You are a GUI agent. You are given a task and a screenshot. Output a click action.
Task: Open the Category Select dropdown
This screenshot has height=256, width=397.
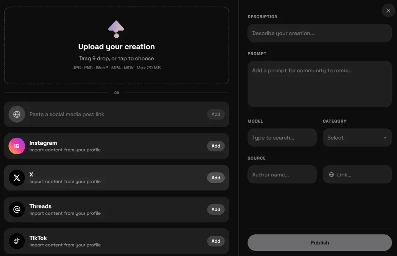coord(357,137)
